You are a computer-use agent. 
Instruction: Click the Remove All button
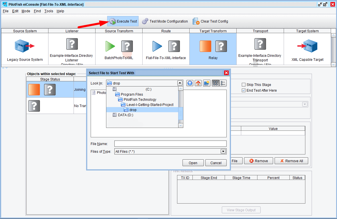click(291, 161)
